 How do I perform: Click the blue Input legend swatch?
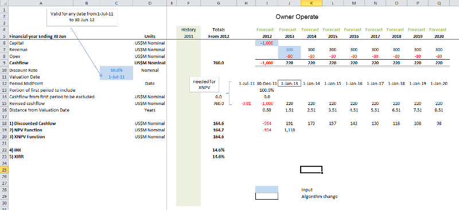(267, 189)
